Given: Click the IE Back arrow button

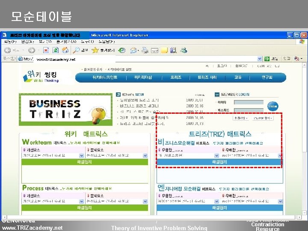Looking at the screenshot, I should click(x=7, y=50).
